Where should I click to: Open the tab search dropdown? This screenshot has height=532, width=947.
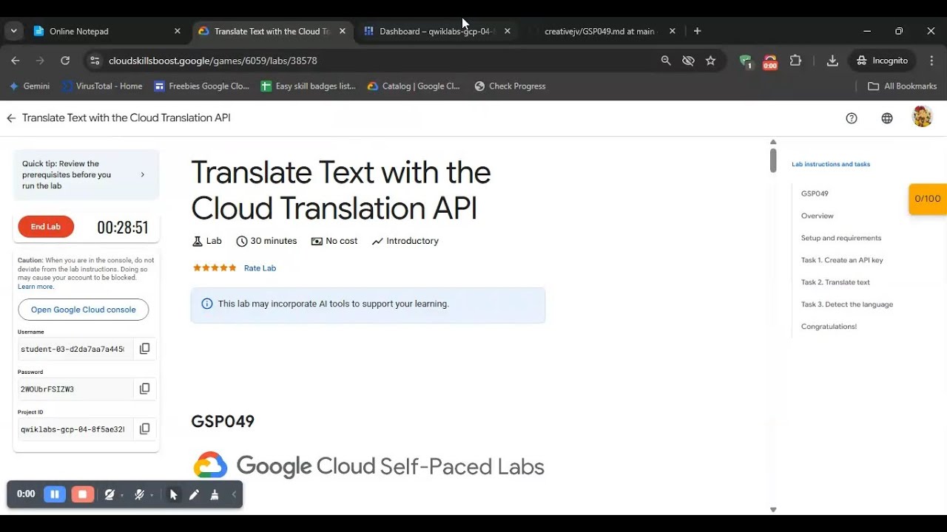tap(13, 31)
